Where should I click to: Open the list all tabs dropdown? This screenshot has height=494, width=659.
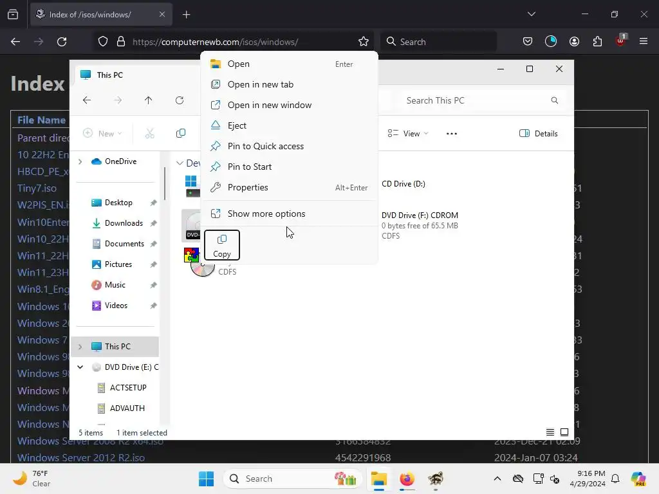click(x=532, y=14)
